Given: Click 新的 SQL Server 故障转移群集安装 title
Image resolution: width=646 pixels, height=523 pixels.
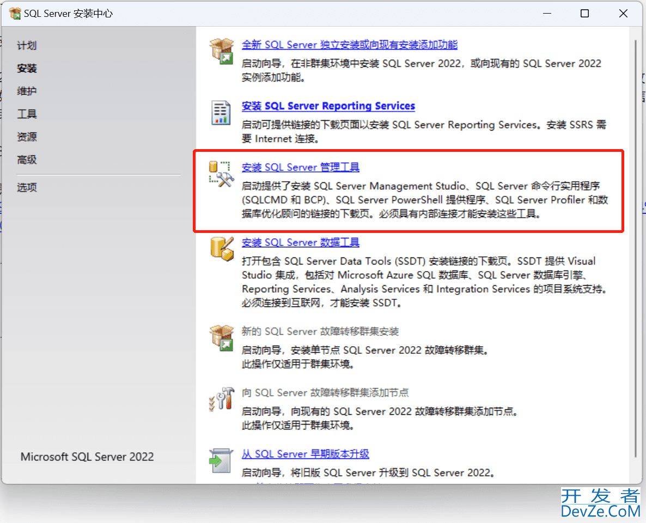Looking at the screenshot, I should [x=320, y=331].
